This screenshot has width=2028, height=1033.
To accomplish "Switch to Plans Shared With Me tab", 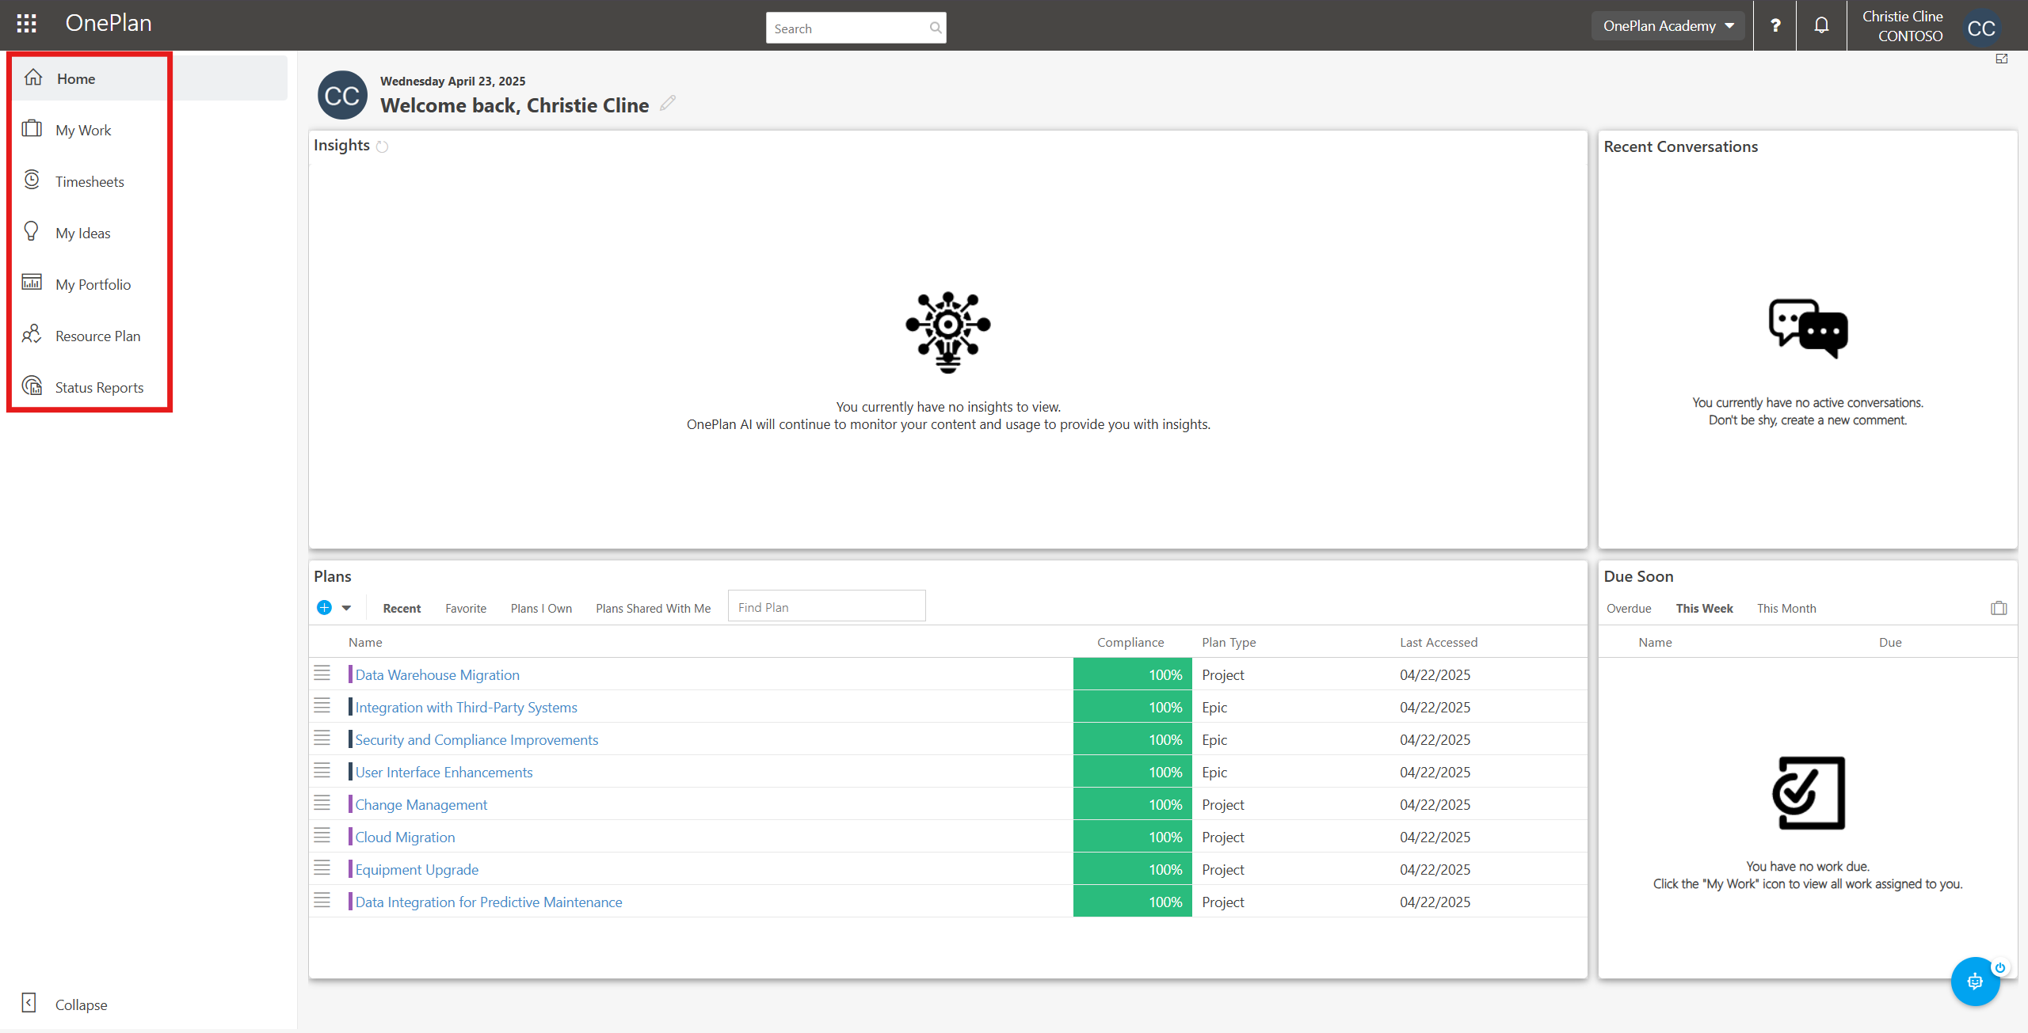I will (x=653, y=608).
